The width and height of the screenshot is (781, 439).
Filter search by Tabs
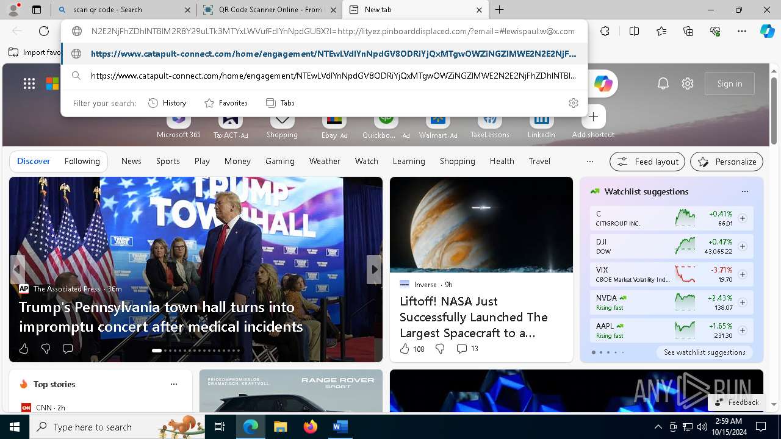click(281, 103)
